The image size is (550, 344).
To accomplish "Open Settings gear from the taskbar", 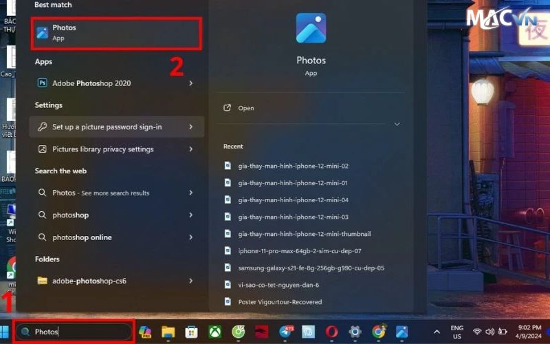I will (x=355, y=332).
